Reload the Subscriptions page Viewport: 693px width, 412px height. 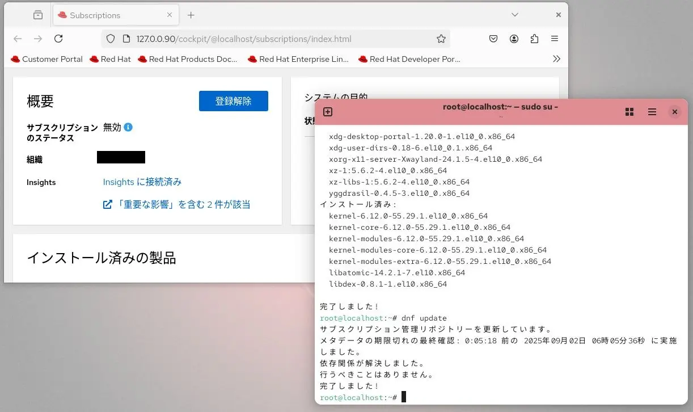click(58, 39)
